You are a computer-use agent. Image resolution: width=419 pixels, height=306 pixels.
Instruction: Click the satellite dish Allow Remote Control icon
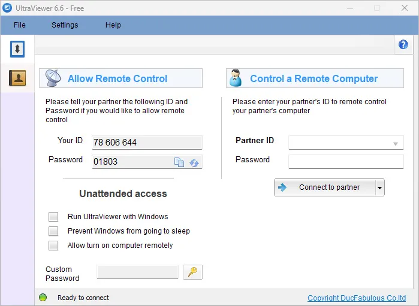coord(53,78)
